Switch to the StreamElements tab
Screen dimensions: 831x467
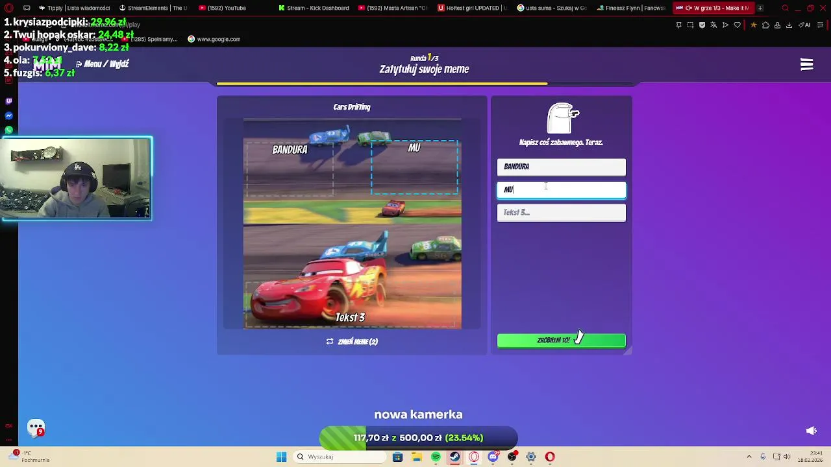click(x=154, y=8)
